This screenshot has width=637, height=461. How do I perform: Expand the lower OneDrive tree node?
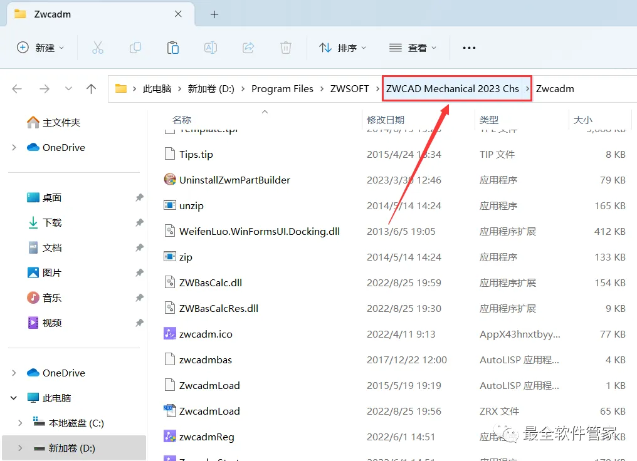(x=14, y=373)
